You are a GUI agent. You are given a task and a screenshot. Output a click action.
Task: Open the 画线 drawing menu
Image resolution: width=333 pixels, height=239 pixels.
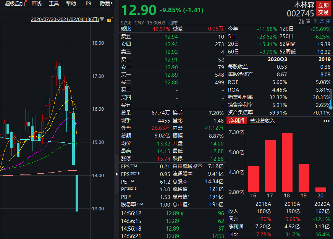point(37,3)
